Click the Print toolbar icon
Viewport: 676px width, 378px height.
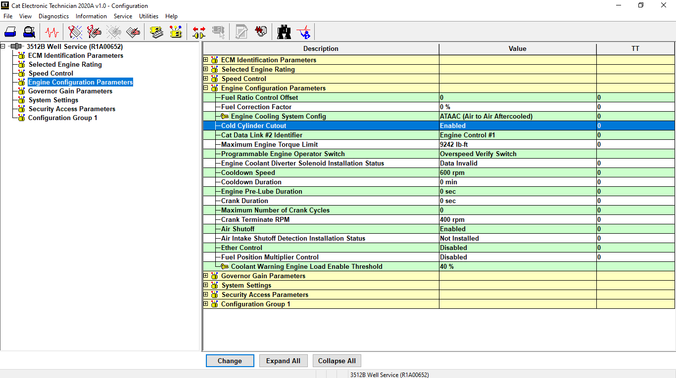[x=10, y=32]
